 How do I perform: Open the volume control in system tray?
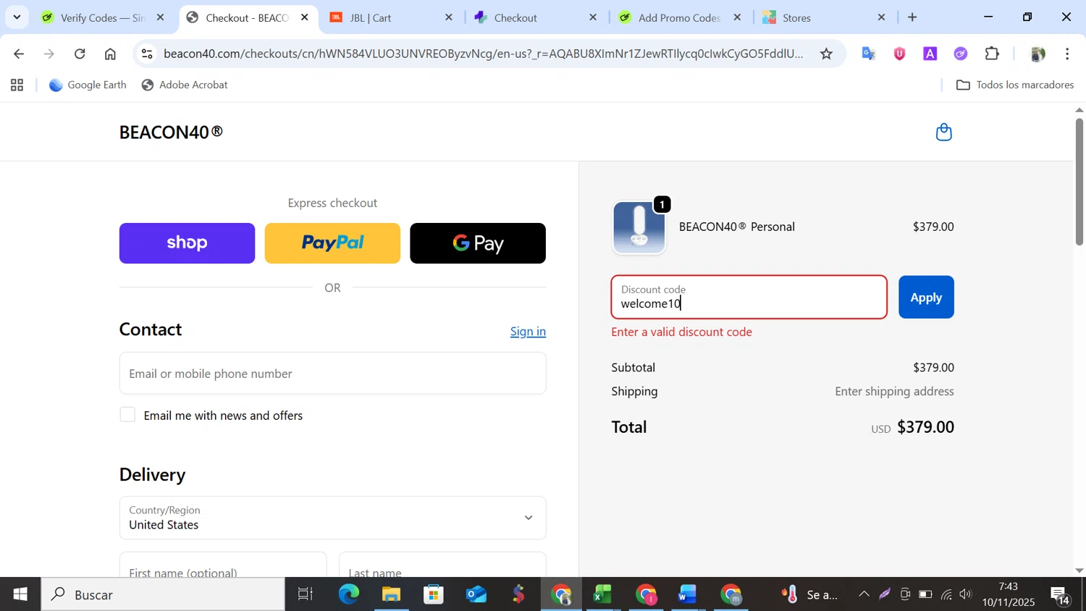point(966,594)
